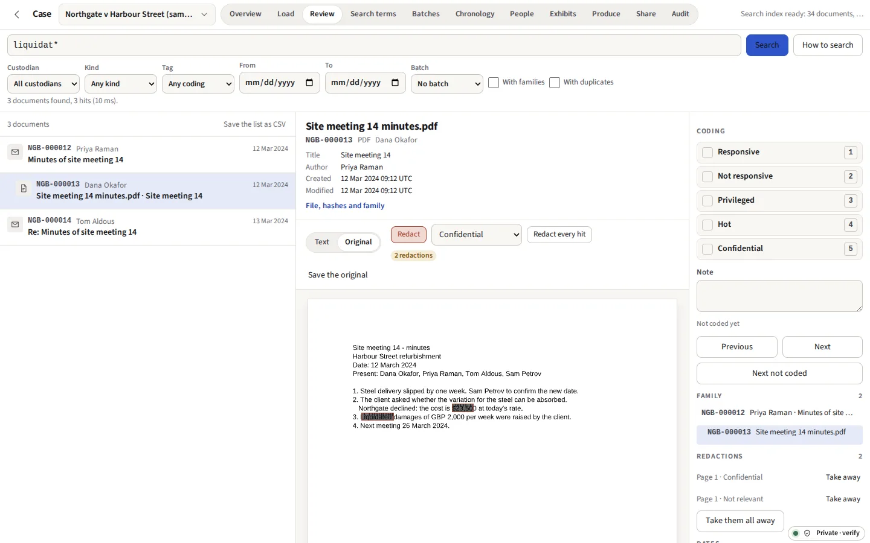Open result Re: Minutes of site meeting 14
This screenshot has height=543, width=870.
click(147, 227)
